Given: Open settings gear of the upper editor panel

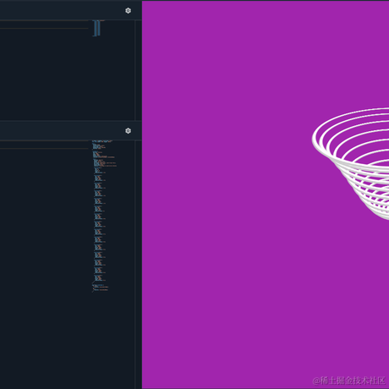Looking at the screenshot, I should (x=128, y=11).
